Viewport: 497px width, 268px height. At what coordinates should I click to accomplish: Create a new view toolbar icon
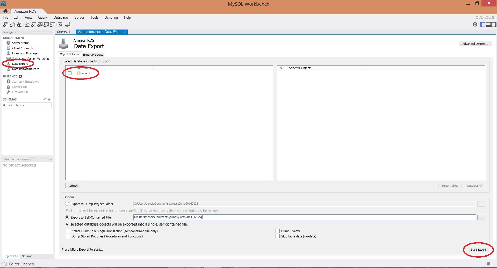[x=40, y=24]
